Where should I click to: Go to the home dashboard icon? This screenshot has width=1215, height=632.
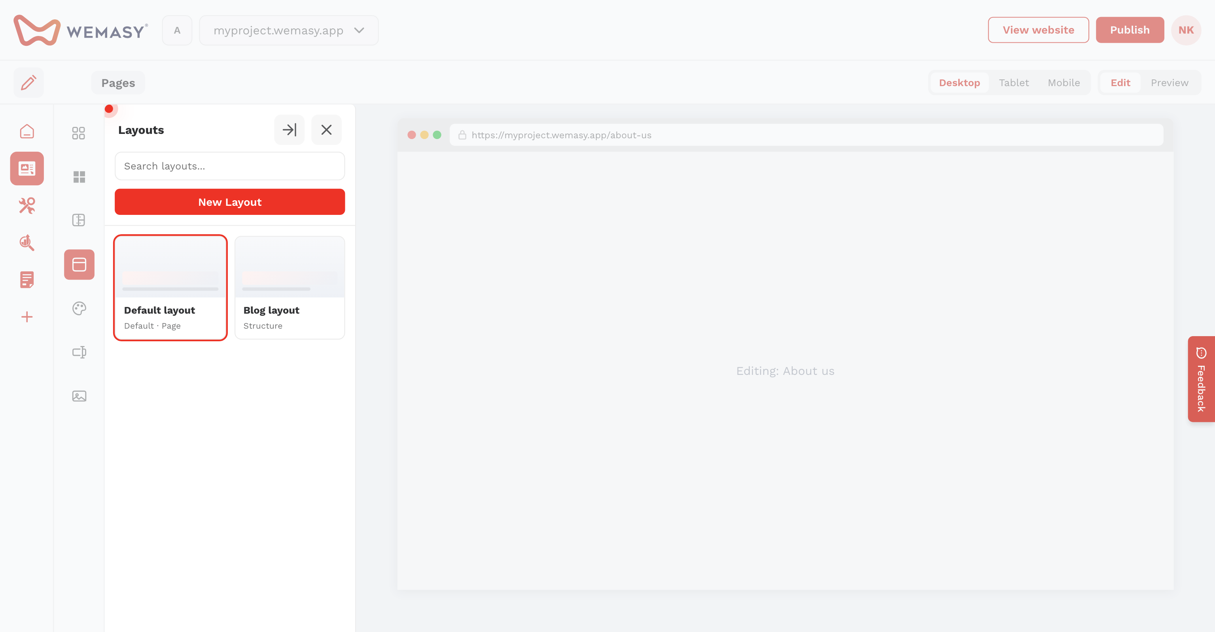tap(27, 132)
